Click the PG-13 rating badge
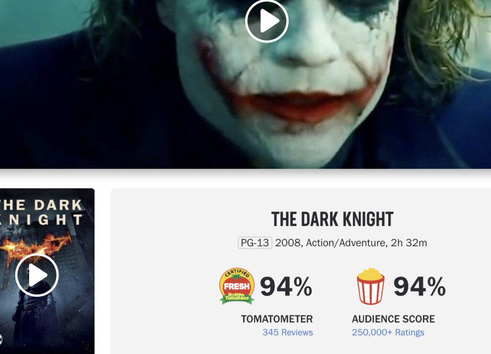491x354 pixels. pos(255,243)
